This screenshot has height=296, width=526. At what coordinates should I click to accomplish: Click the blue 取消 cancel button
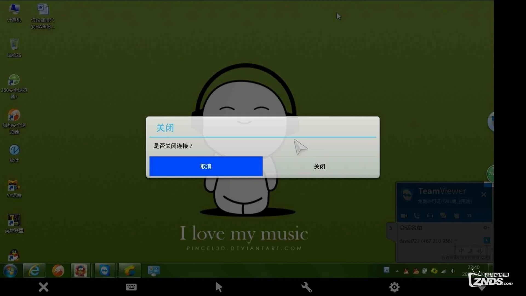pos(206,166)
